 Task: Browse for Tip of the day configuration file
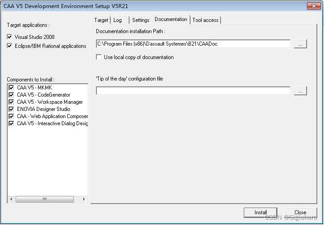pos(300,91)
